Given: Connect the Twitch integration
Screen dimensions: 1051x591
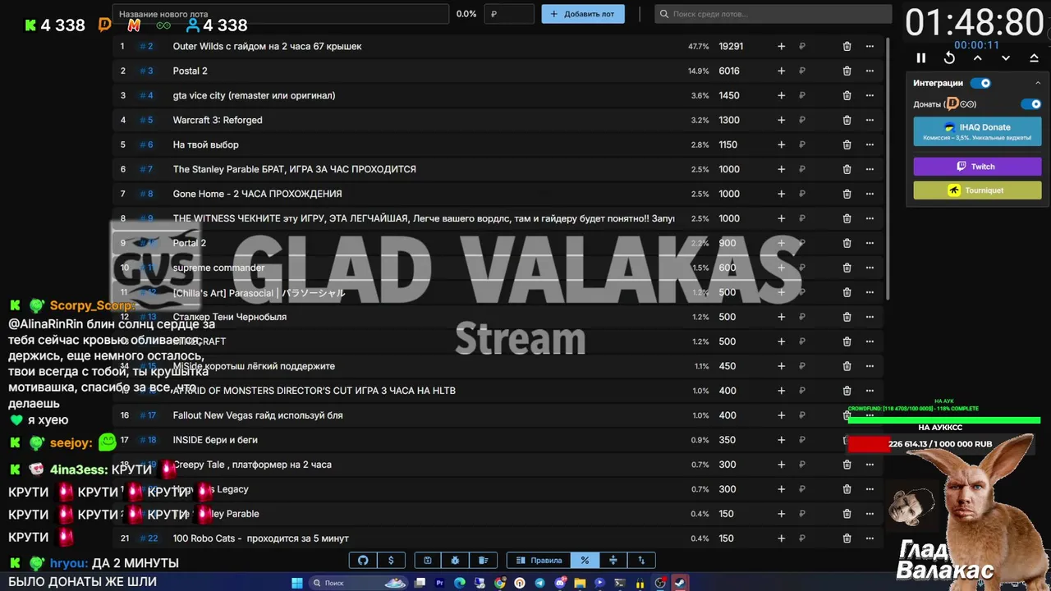Looking at the screenshot, I should tap(977, 167).
